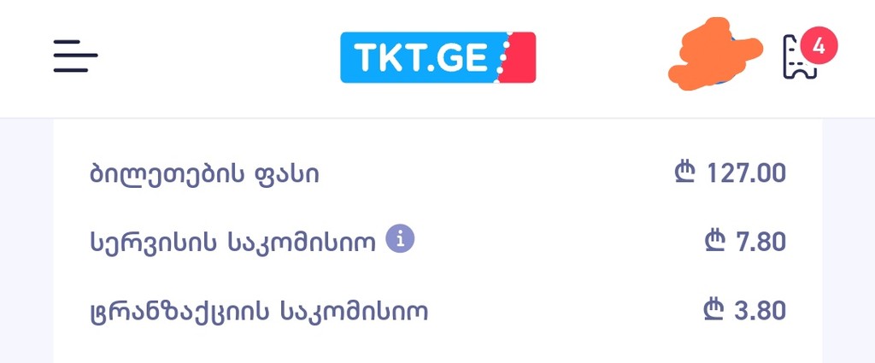
Task: Open the hamburger navigation menu
Action: coord(75,56)
